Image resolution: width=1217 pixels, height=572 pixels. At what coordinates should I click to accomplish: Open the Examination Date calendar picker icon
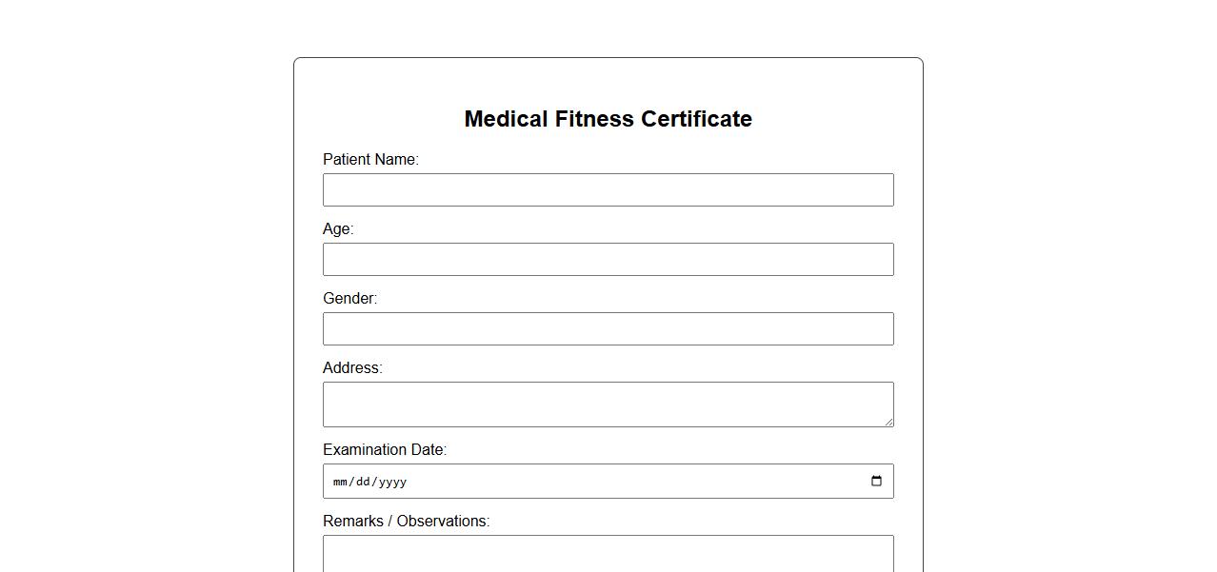pyautogui.click(x=876, y=482)
